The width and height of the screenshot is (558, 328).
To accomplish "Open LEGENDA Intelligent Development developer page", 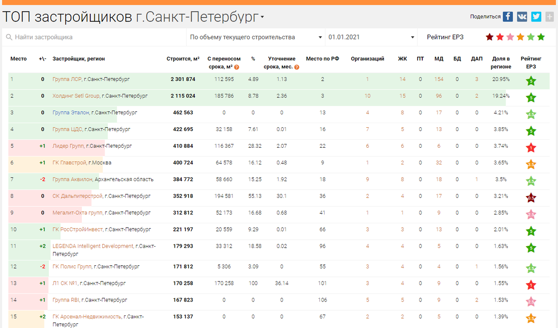I will click(x=93, y=246).
